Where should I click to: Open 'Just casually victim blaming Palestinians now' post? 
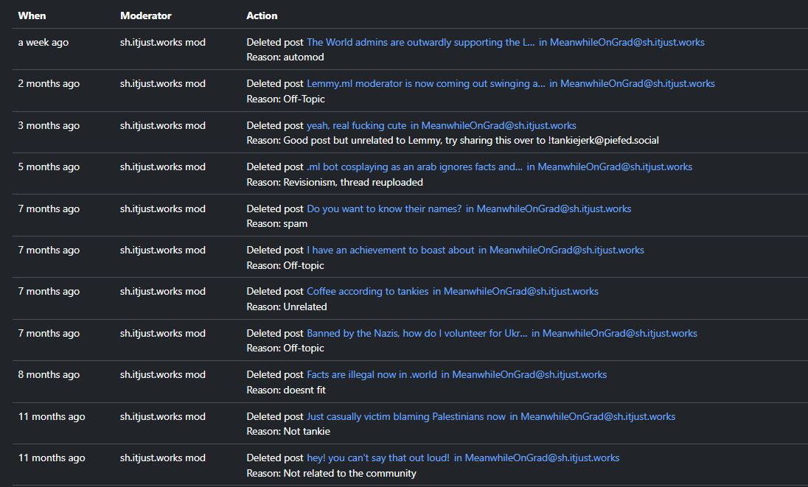(405, 417)
